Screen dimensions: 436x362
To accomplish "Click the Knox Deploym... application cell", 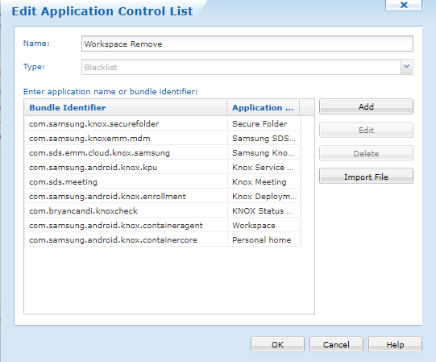I will pyautogui.click(x=264, y=196).
